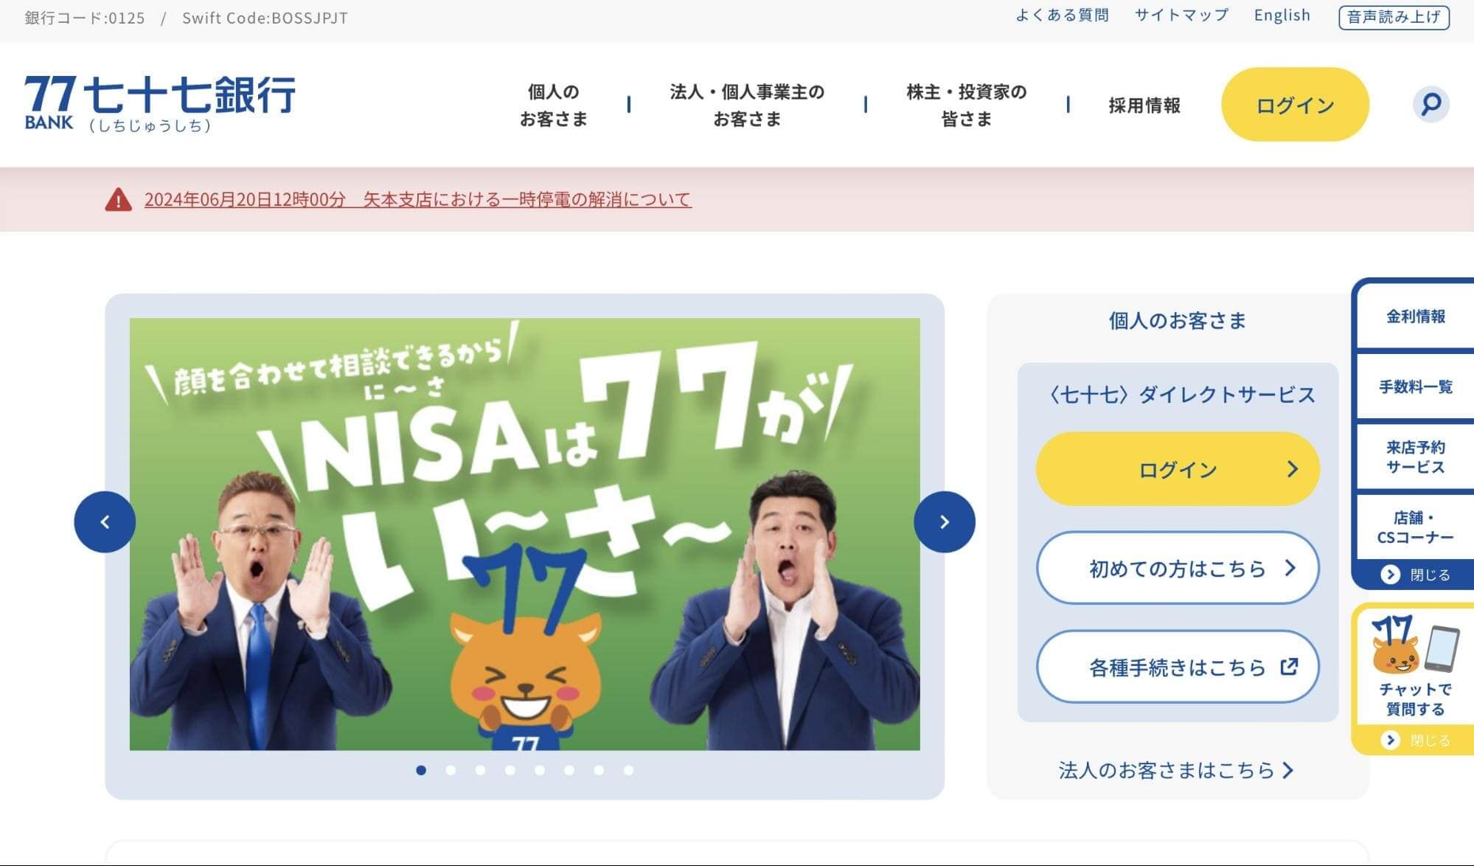Viewport: 1474px width, 866px height.
Task: Open the site search magnifier icon
Action: click(x=1430, y=104)
